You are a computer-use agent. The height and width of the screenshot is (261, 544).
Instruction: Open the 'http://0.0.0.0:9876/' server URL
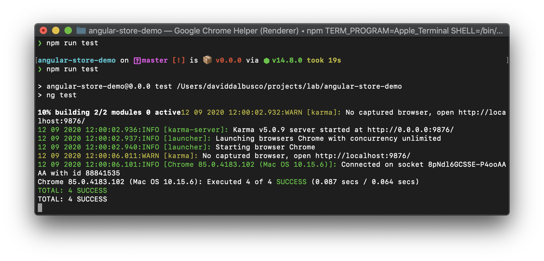click(410, 130)
